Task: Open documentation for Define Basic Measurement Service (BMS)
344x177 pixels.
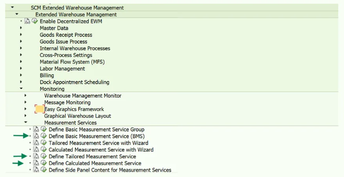Action: (x=36, y=136)
